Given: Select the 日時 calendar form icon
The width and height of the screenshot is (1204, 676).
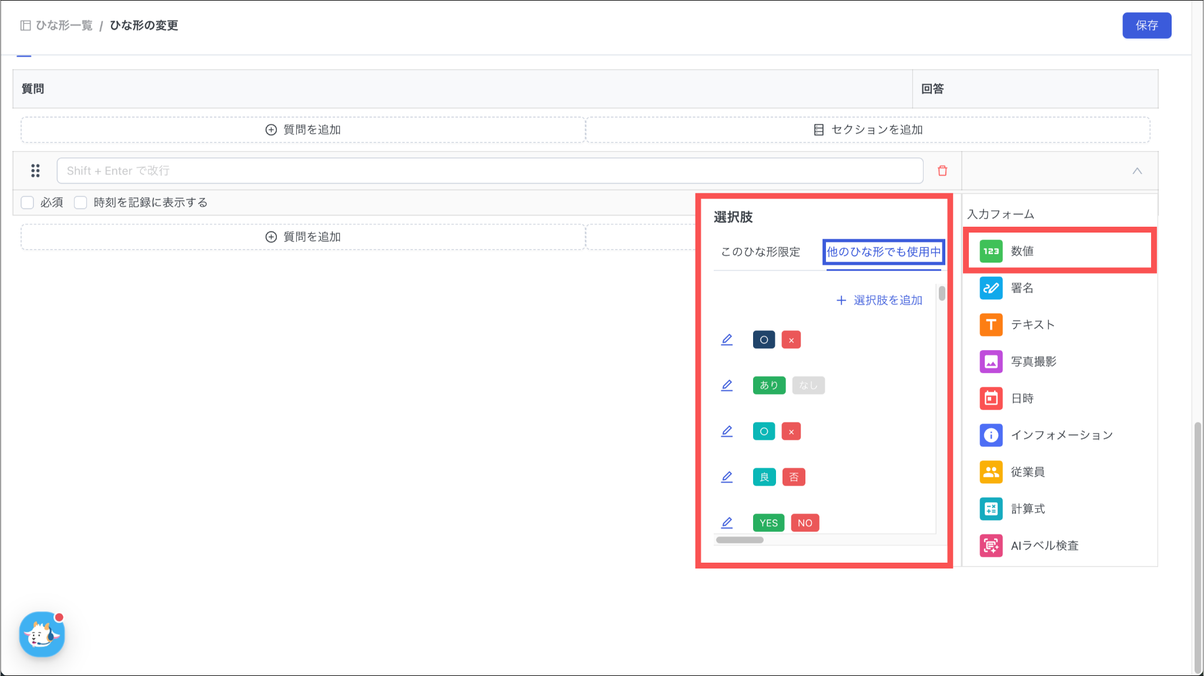Looking at the screenshot, I should (991, 398).
